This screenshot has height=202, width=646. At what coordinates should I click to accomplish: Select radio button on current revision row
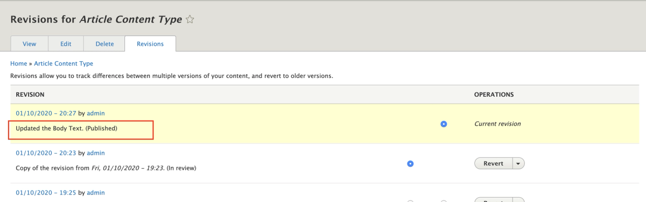444,124
